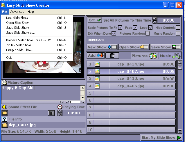This screenshot has height=142, width=185.
Task: Click picture icon in row 4 dcp_0406.jpg
Action: point(97,86)
